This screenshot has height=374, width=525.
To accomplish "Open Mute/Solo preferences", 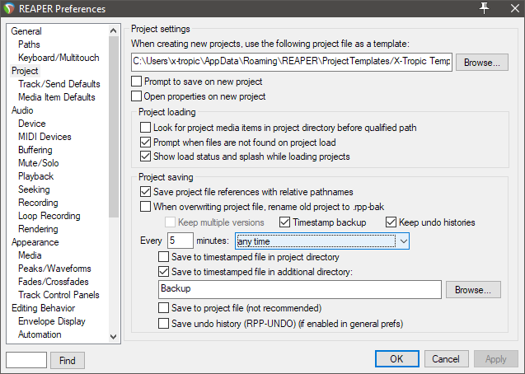I will (39, 163).
